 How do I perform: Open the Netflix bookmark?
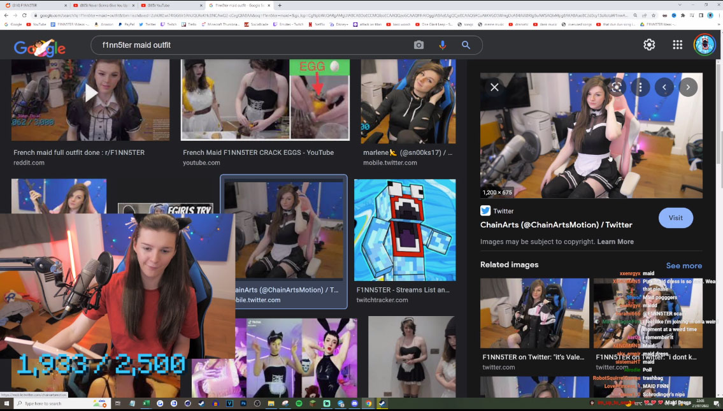[x=317, y=24]
